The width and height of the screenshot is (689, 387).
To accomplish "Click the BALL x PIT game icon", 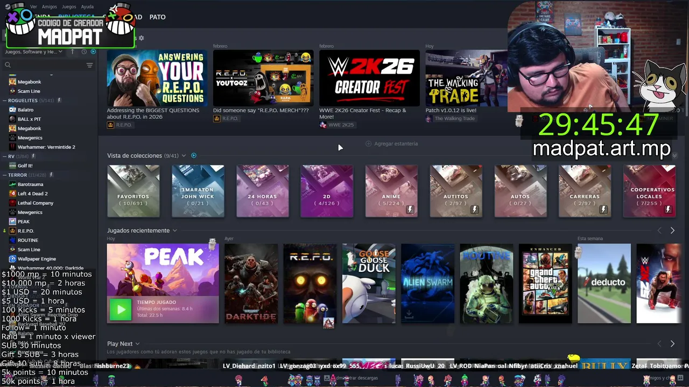I will click(12, 119).
